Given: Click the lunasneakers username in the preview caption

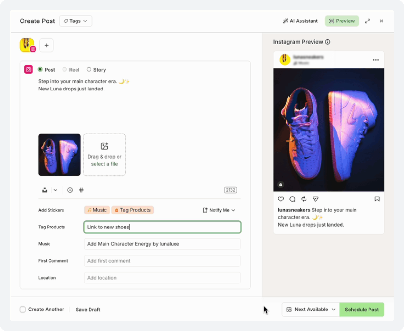Looking at the screenshot, I should point(294,210).
